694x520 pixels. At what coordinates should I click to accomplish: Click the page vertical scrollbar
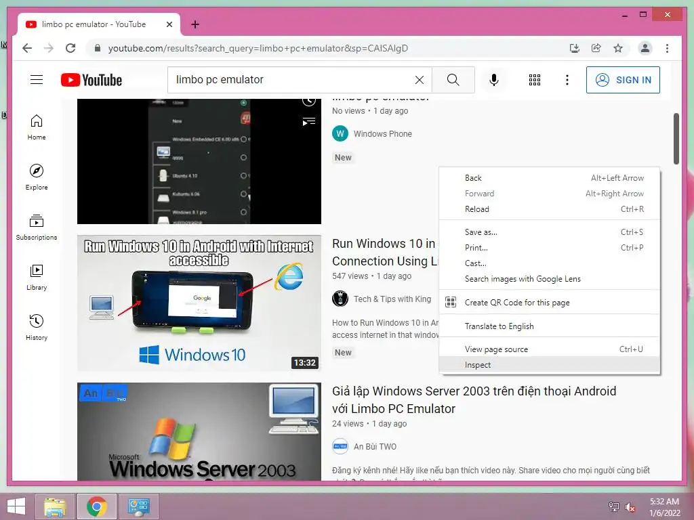(x=676, y=139)
